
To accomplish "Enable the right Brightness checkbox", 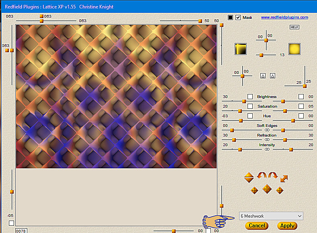I will 301,96.
